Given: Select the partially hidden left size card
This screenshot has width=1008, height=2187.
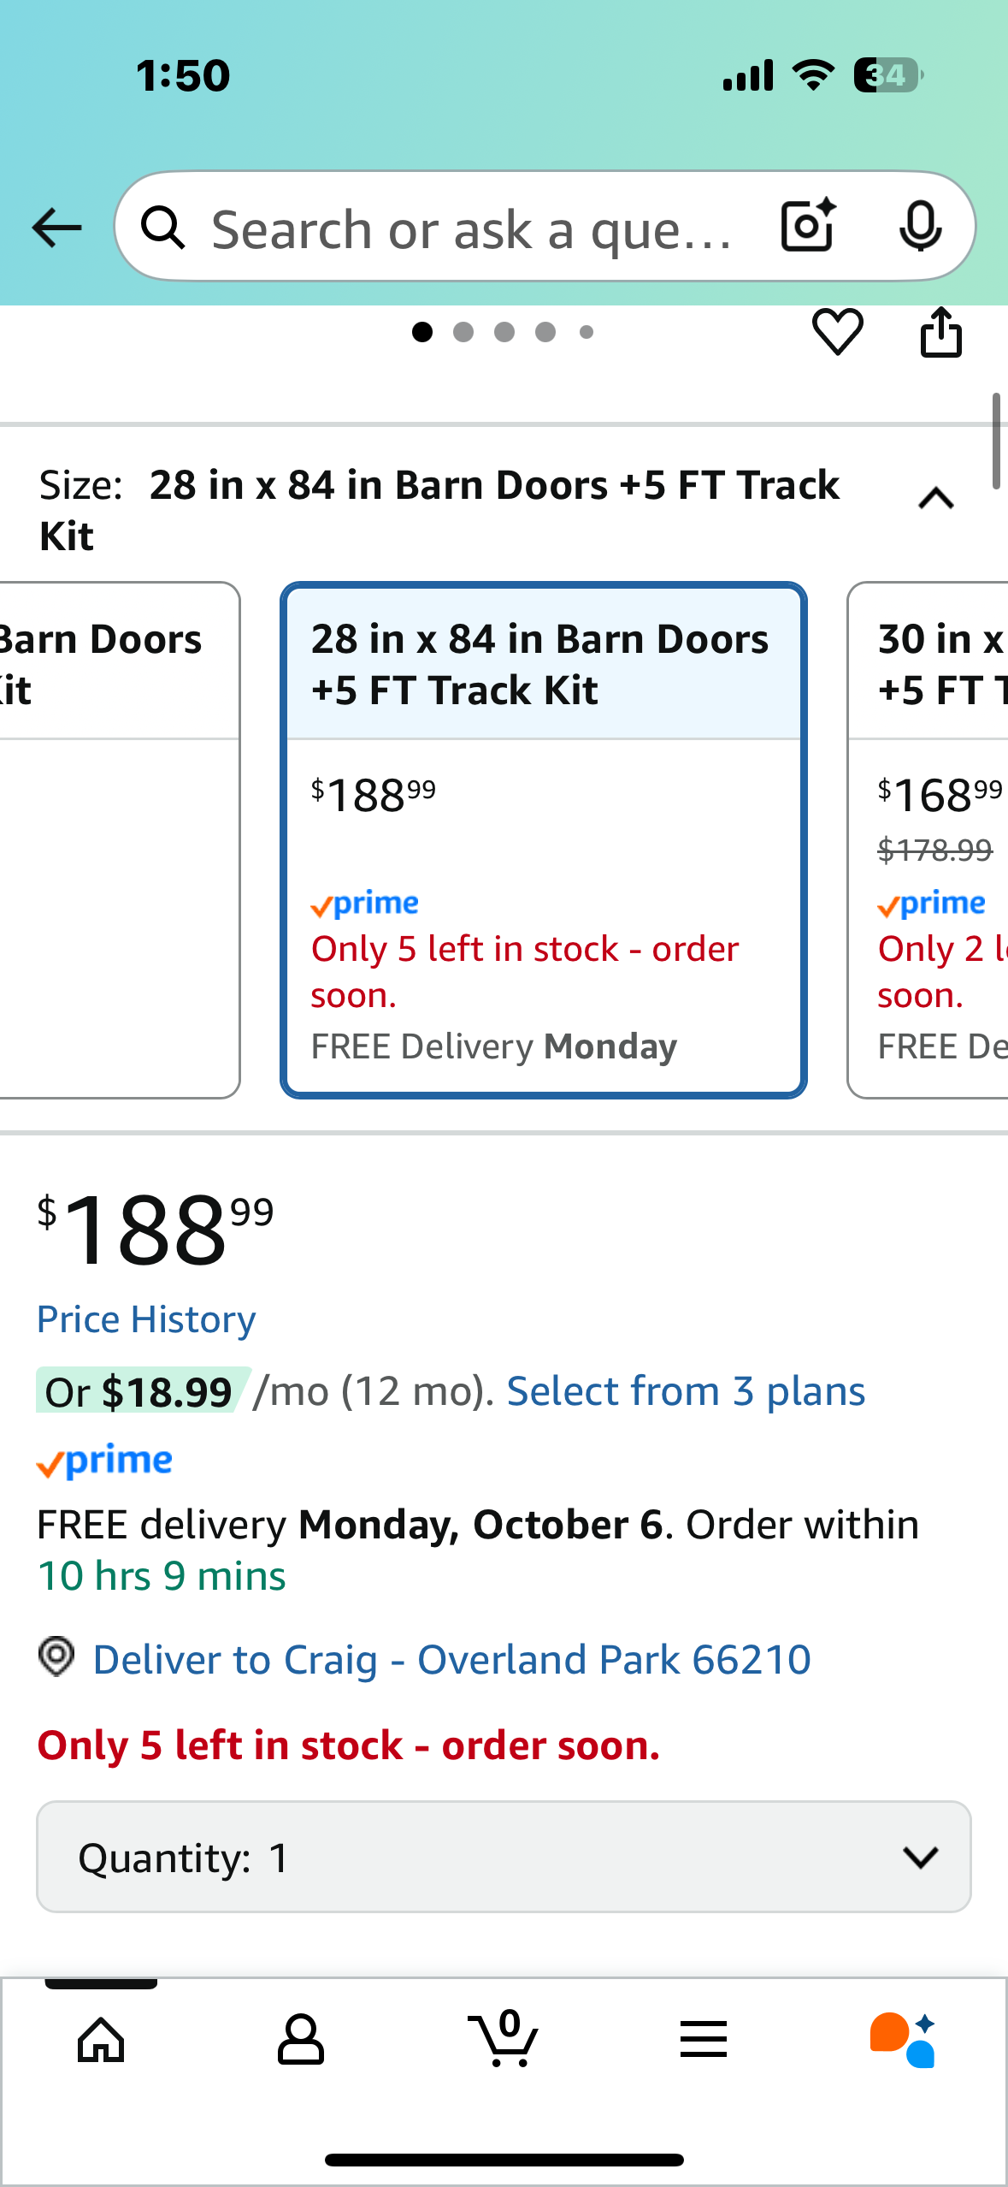Looking at the screenshot, I should [118, 839].
